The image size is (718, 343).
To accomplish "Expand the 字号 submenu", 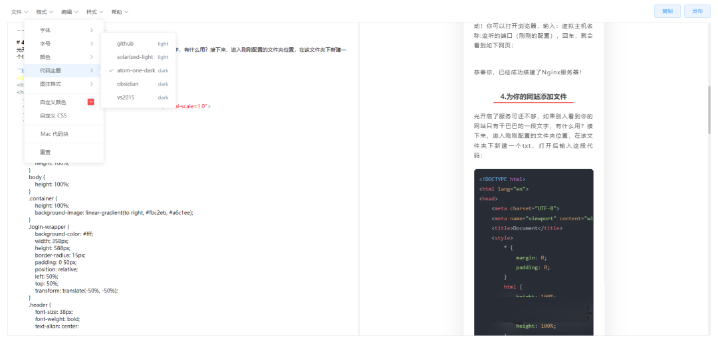I will [64, 44].
